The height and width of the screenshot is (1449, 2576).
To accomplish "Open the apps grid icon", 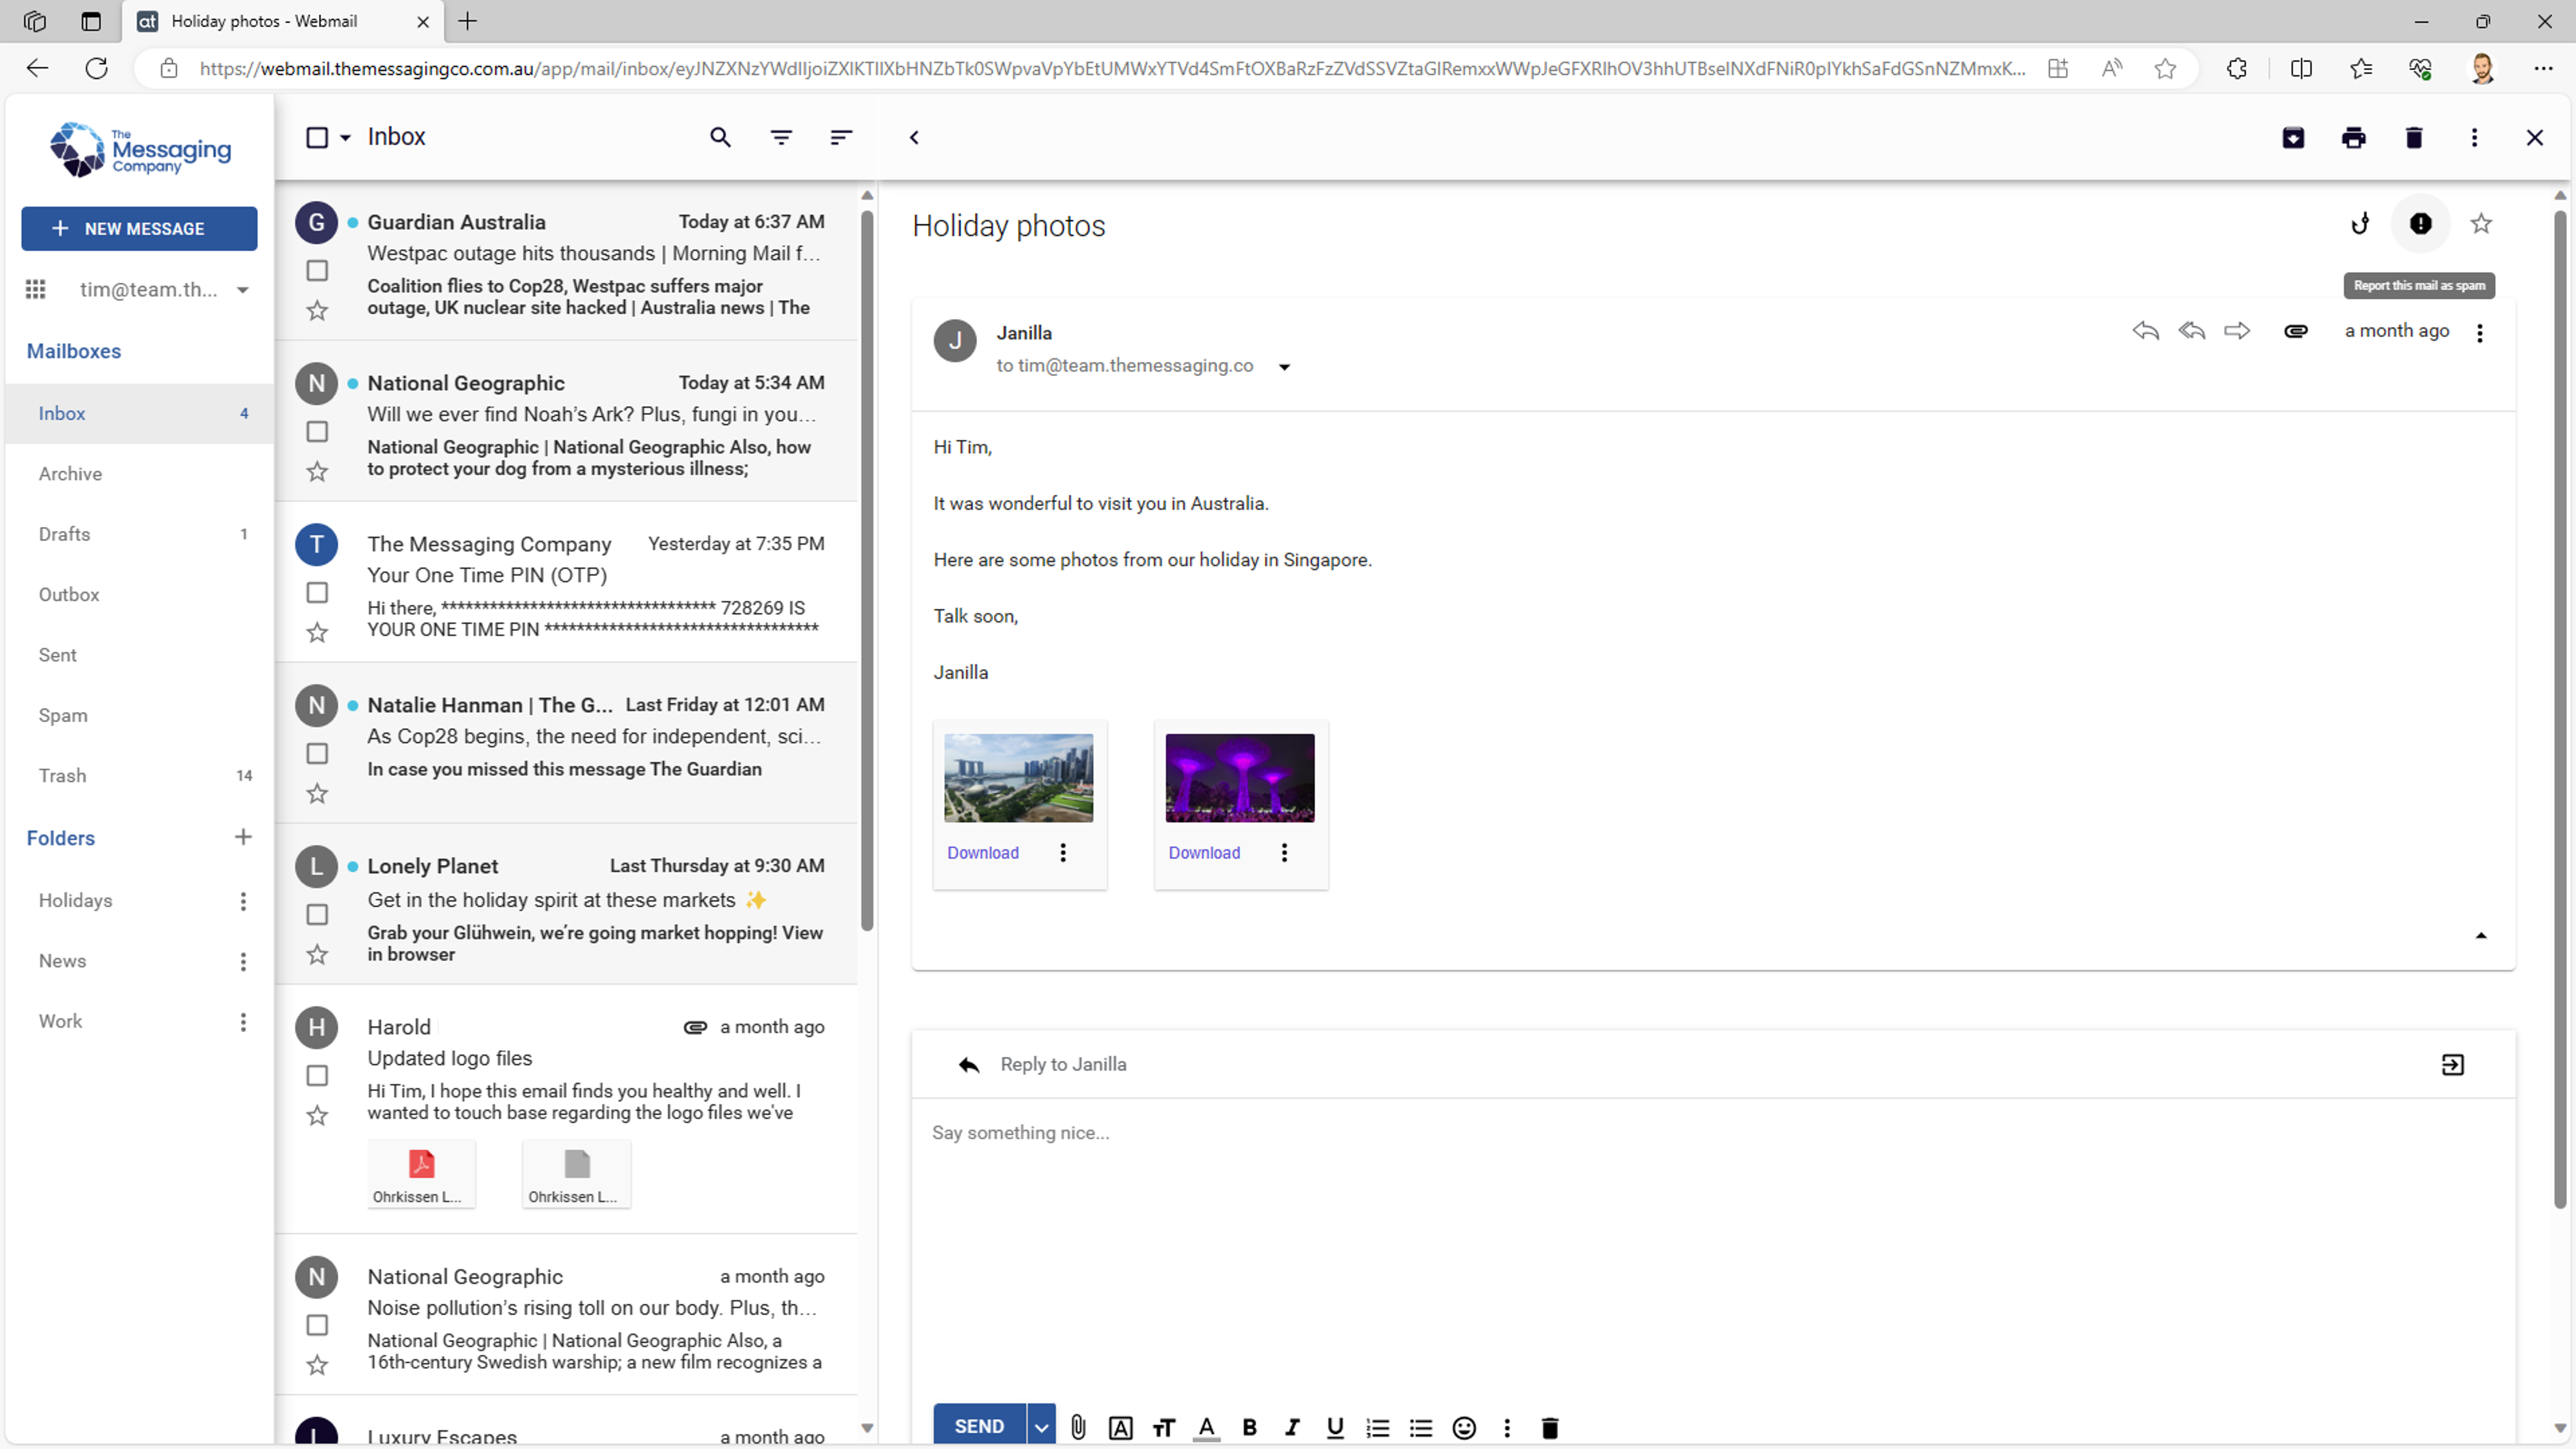I will [x=36, y=290].
